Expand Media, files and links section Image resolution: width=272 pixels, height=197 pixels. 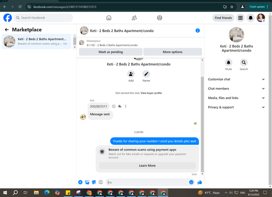click(236, 98)
